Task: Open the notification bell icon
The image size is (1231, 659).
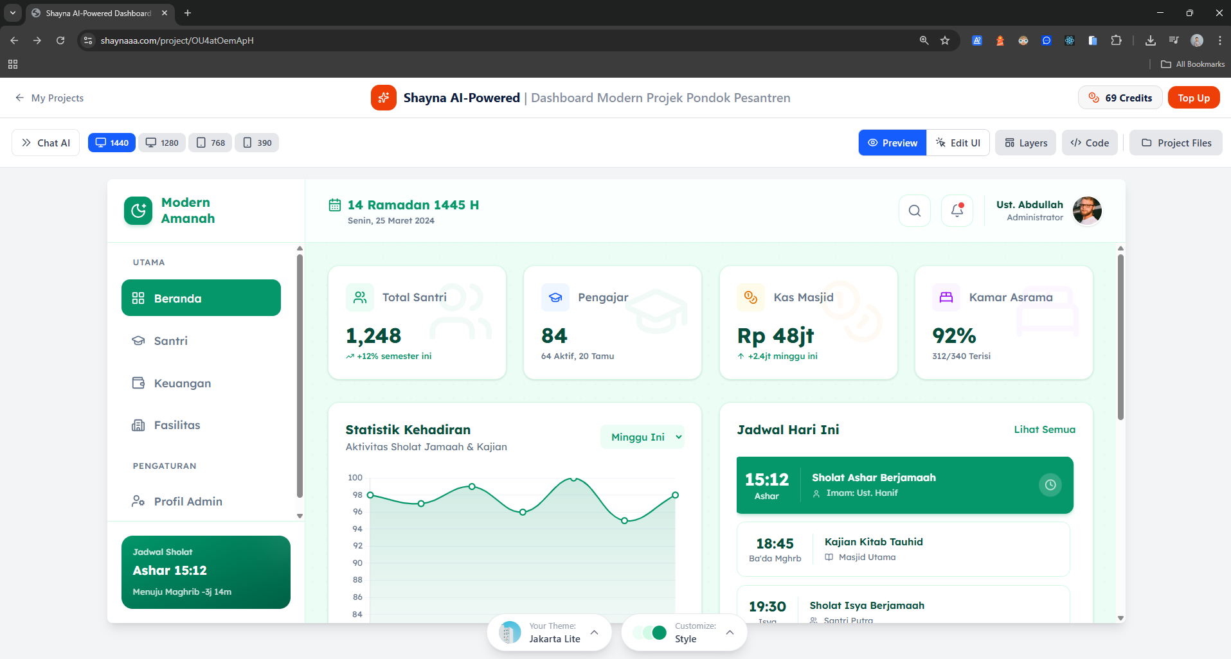Action: point(957,211)
